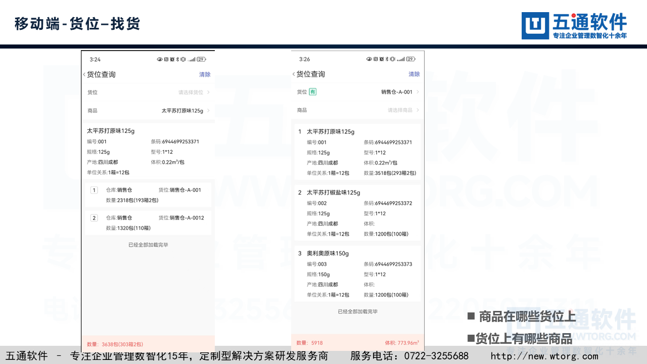Tap battery icon in right phone status bar
The height and width of the screenshot is (364, 647).
410,59
